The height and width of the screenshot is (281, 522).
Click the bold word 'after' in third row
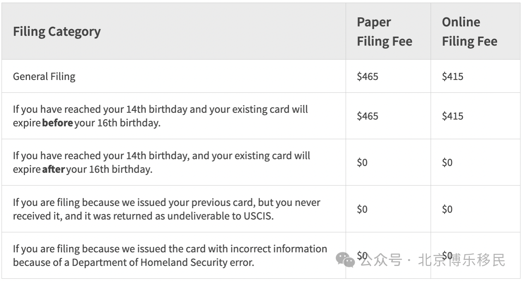pos(53,169)
